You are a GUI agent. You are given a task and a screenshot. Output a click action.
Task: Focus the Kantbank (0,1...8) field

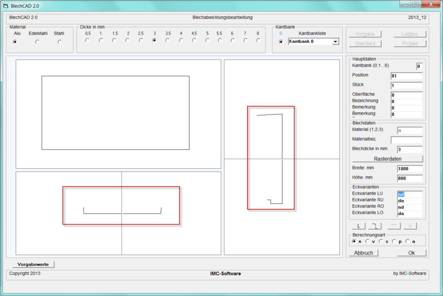pos(419,66)
